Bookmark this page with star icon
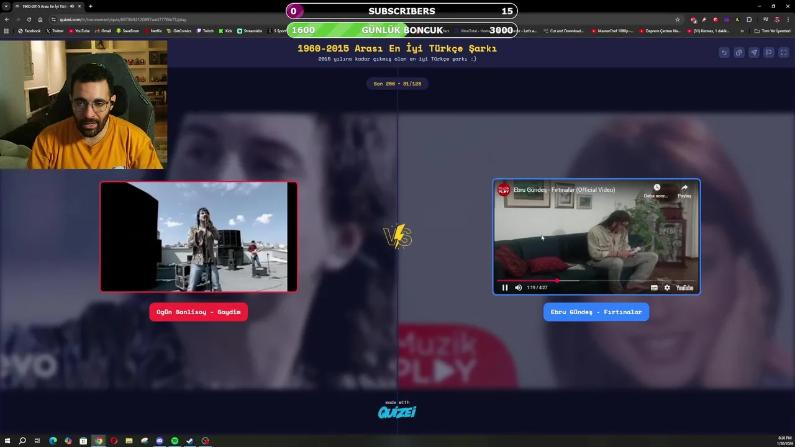Viewport: 795px width, 447px height. pos(678,19)
